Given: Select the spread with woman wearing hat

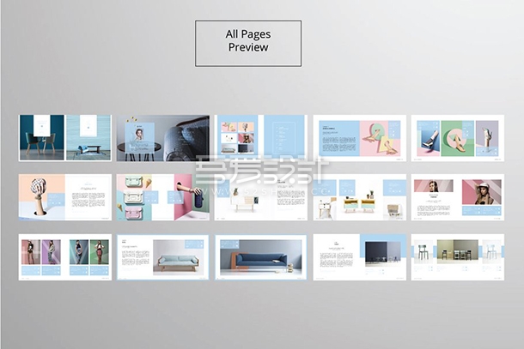Looking at the screenshot, I should click(x=457, y=198).
